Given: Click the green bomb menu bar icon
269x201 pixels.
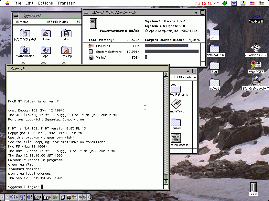Looking at the screenshot, I should click(x=225, y=3).
